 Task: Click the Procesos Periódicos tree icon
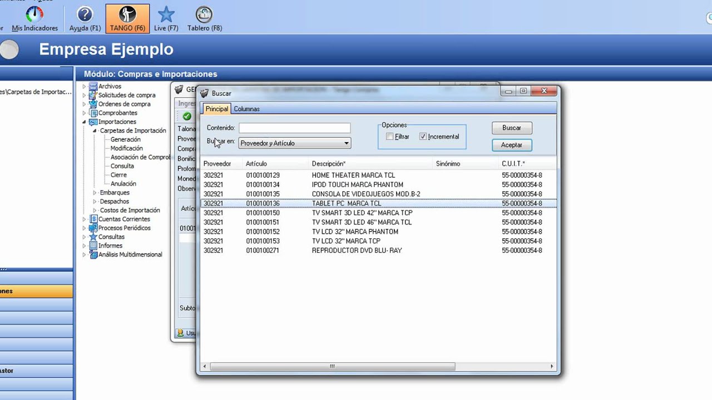(x=93, y=228)
